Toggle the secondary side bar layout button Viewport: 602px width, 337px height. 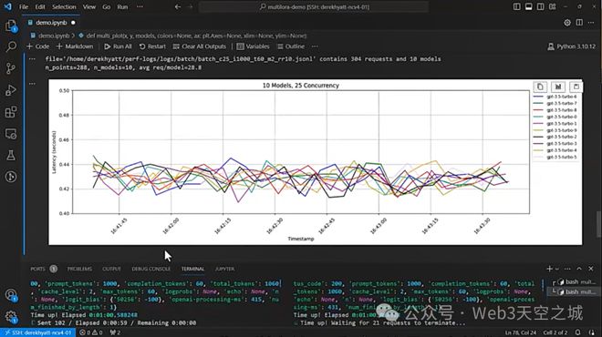click(540, 6)
